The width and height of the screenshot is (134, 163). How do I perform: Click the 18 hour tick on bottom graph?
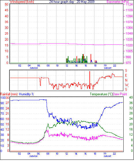point(95,154)
